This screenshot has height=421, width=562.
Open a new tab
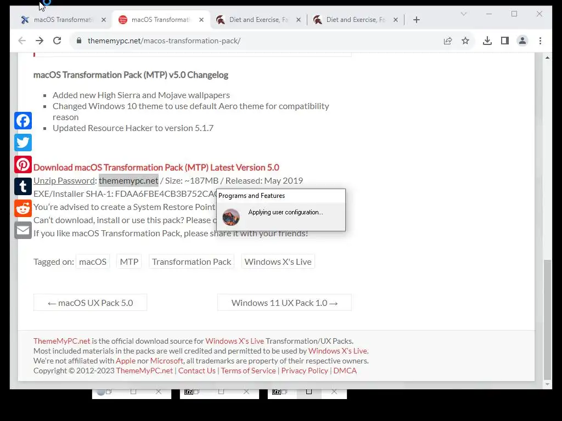[x=416, y=20]
